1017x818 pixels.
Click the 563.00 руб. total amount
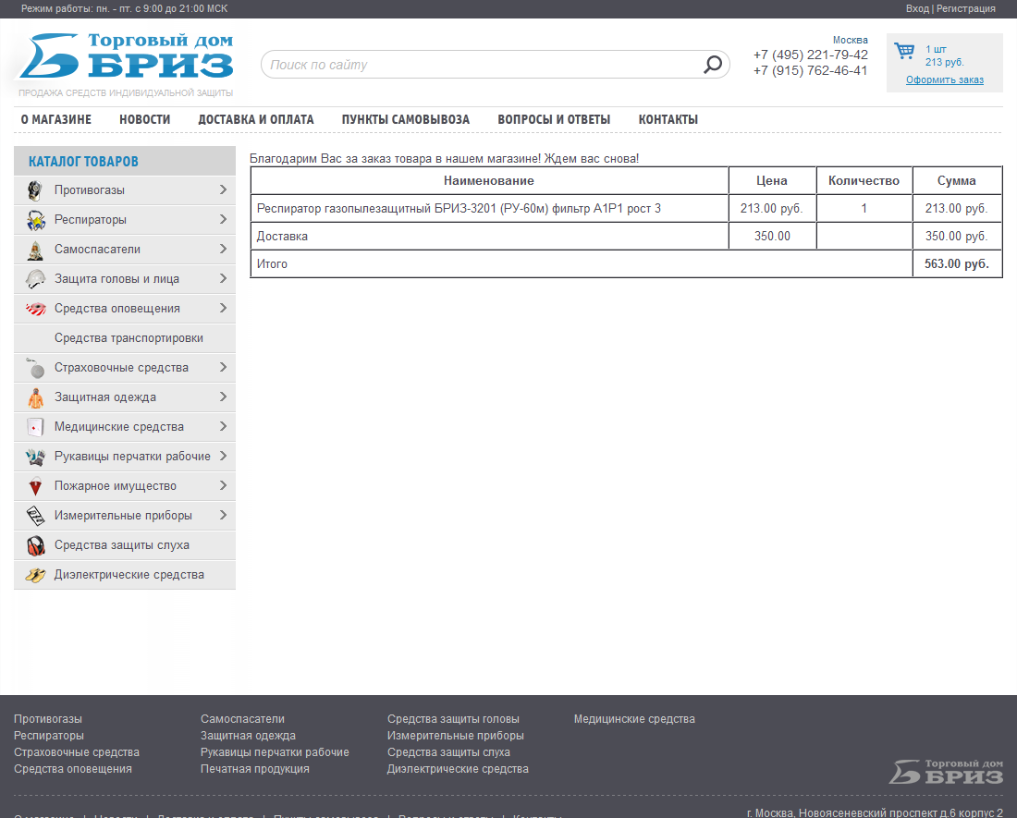pyautogui.click(x=957, y=263)
